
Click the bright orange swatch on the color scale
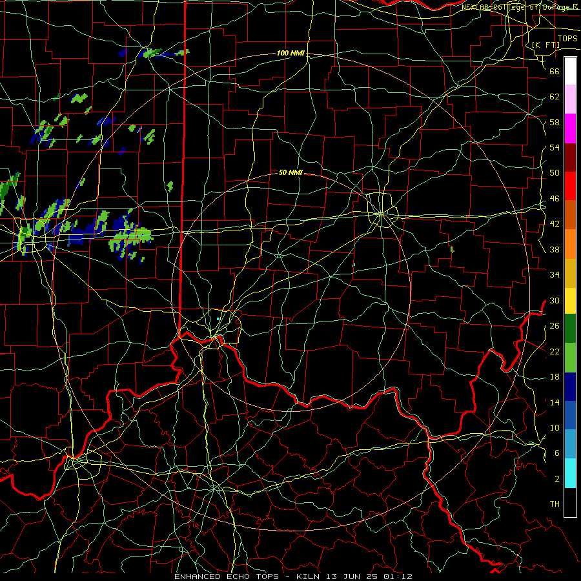click(570, 244)
